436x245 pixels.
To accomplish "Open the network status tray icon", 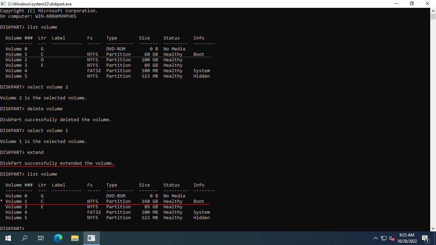I will click(x=384, y=238).
